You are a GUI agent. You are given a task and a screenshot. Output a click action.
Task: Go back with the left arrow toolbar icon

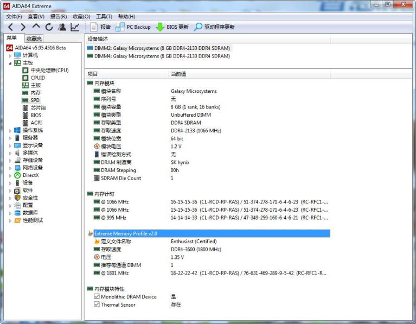11,27
